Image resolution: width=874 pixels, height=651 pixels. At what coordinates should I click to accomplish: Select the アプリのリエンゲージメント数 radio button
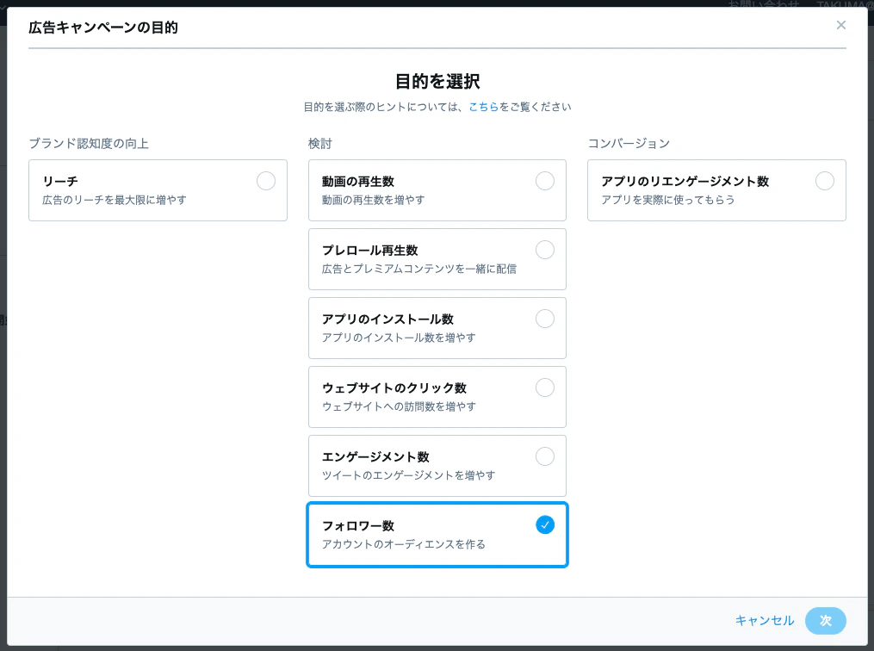pyautogui.click(x=824, y=181)
